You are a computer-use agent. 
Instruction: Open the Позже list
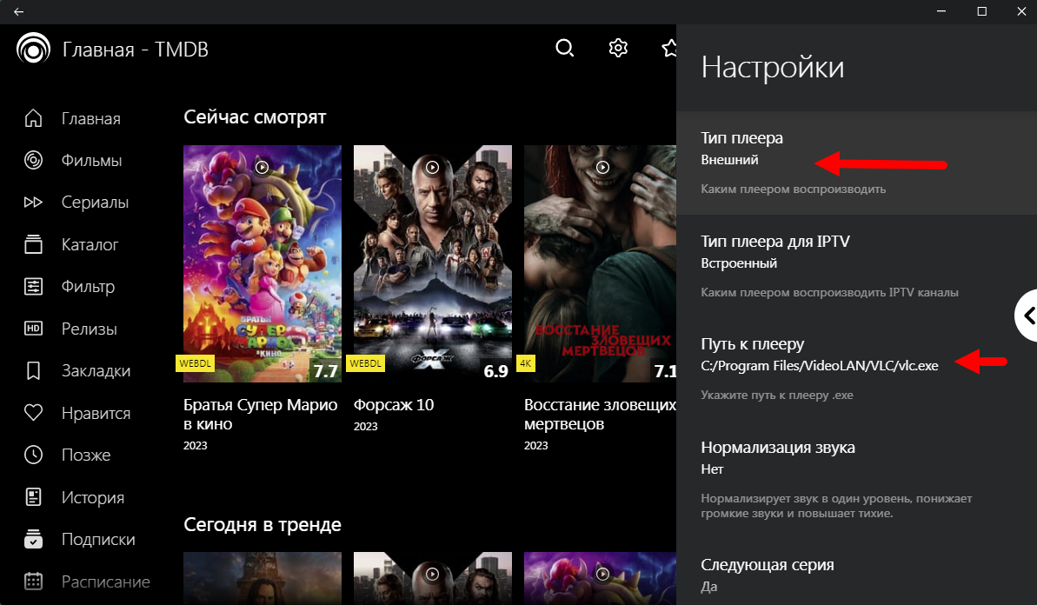[x=86, y=455]
